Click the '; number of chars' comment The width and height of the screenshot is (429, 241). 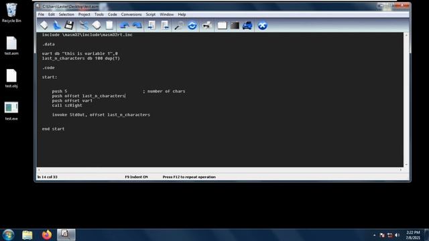click(x=164, y=91)
